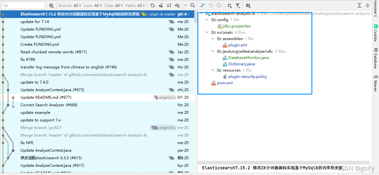Select the 'Elasticsearch7.15.2 修改IK分词器' commit row
This screenshot has width=379, height=175.
[x=97, y=14]
